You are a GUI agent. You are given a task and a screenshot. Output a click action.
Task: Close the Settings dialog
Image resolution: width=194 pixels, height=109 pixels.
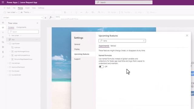[187, 36]
